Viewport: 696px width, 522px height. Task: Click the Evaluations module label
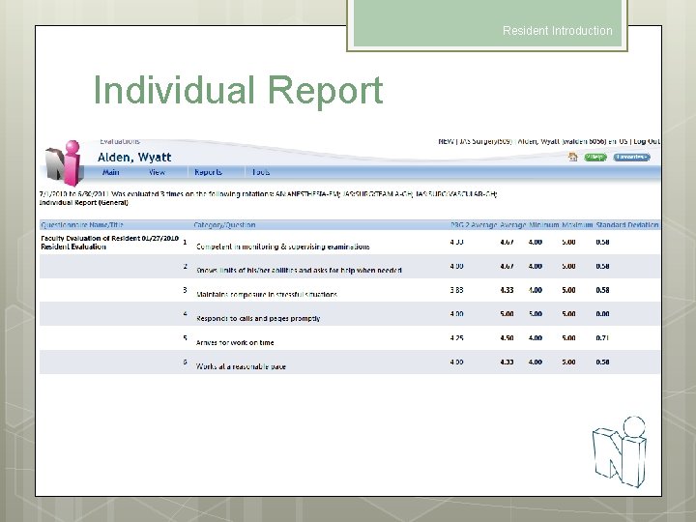point(120,141)
